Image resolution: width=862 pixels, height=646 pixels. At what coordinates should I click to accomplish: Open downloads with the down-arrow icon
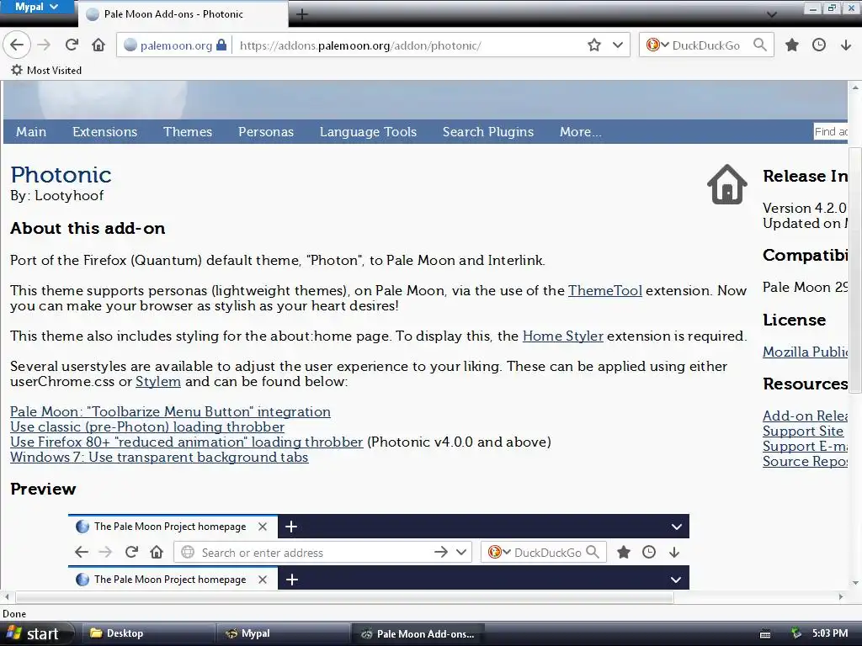pos(846,45)
